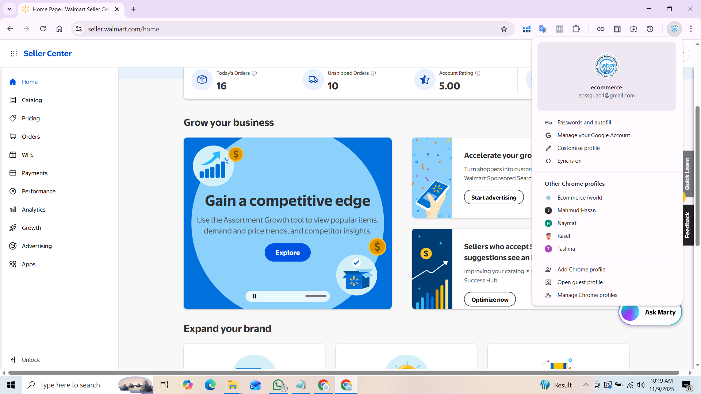The width and height of the screenshot is (701, 394).
Task: Click Sync is on in profile menu
Action: (569, 161)
